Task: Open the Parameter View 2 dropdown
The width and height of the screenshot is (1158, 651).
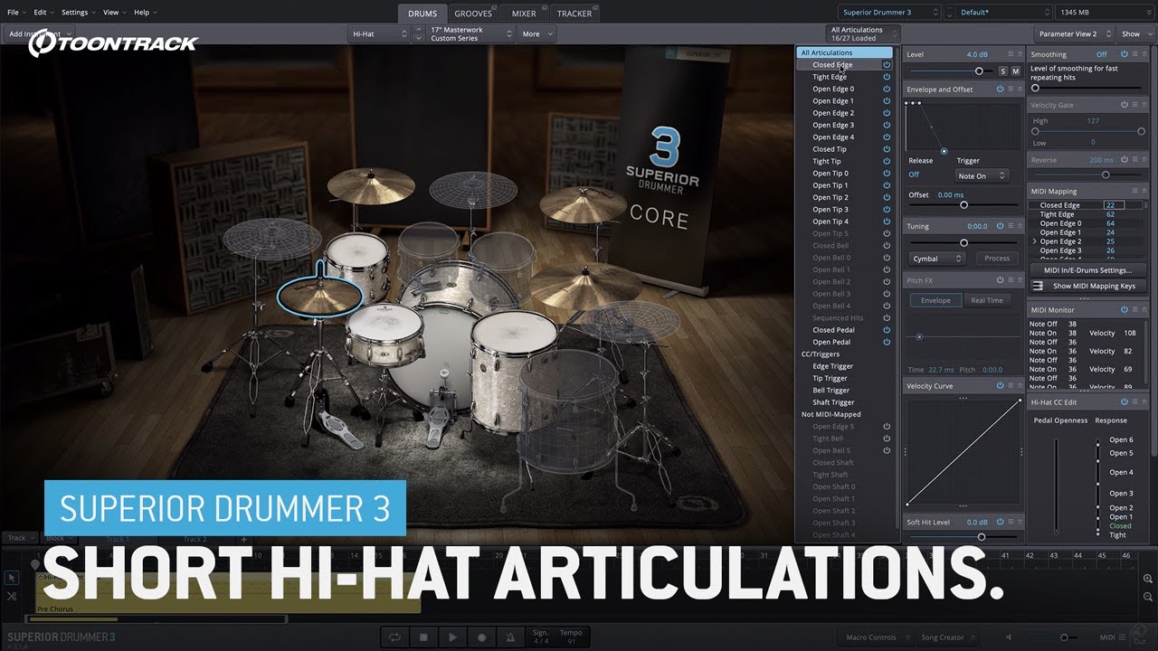Action: tap(1074, 34)
